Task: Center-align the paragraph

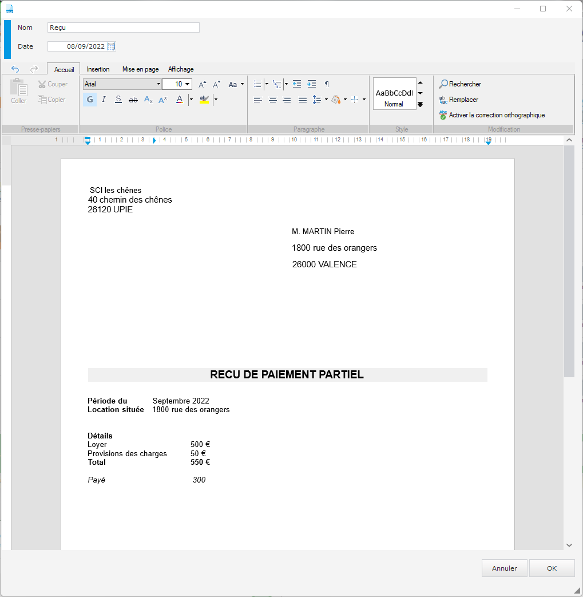Action: point(273,100)
